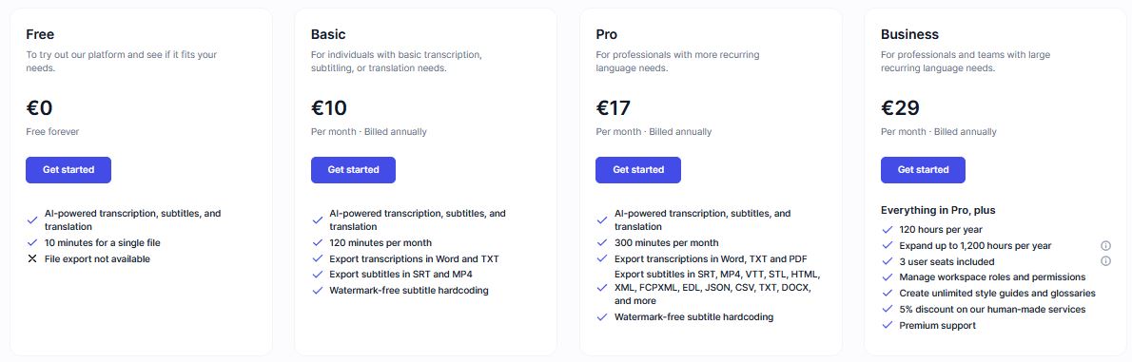This screenshot has height=362, width=1132.
Task: Click the X icon next to 'File export not available'
Action: [x=31, y=258]
